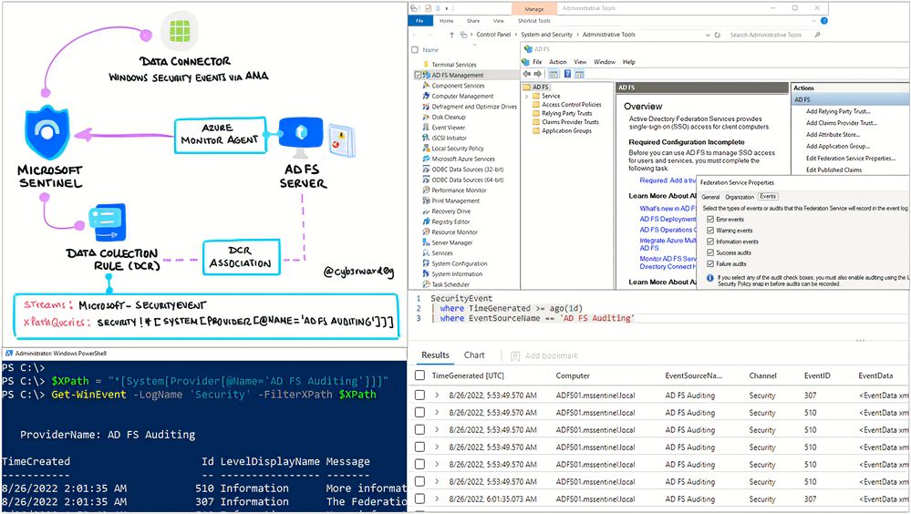Expand the first 307 event result row
Viewport: 911px width, 514px height.
pos(437,396)
